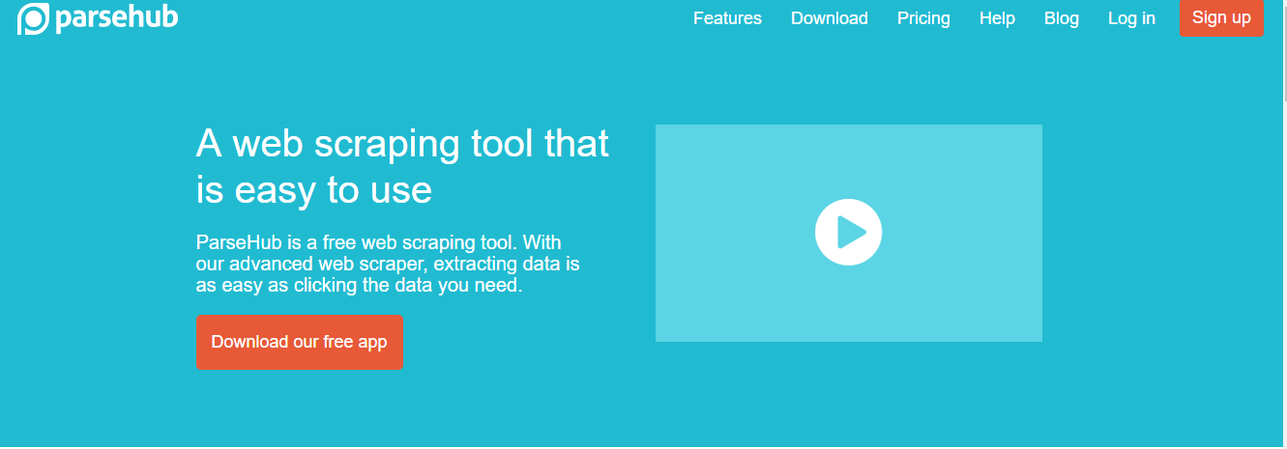Open the Pricing page
Screen dimensions: 1287x449
pyautogui.click(x=923, y=18)
